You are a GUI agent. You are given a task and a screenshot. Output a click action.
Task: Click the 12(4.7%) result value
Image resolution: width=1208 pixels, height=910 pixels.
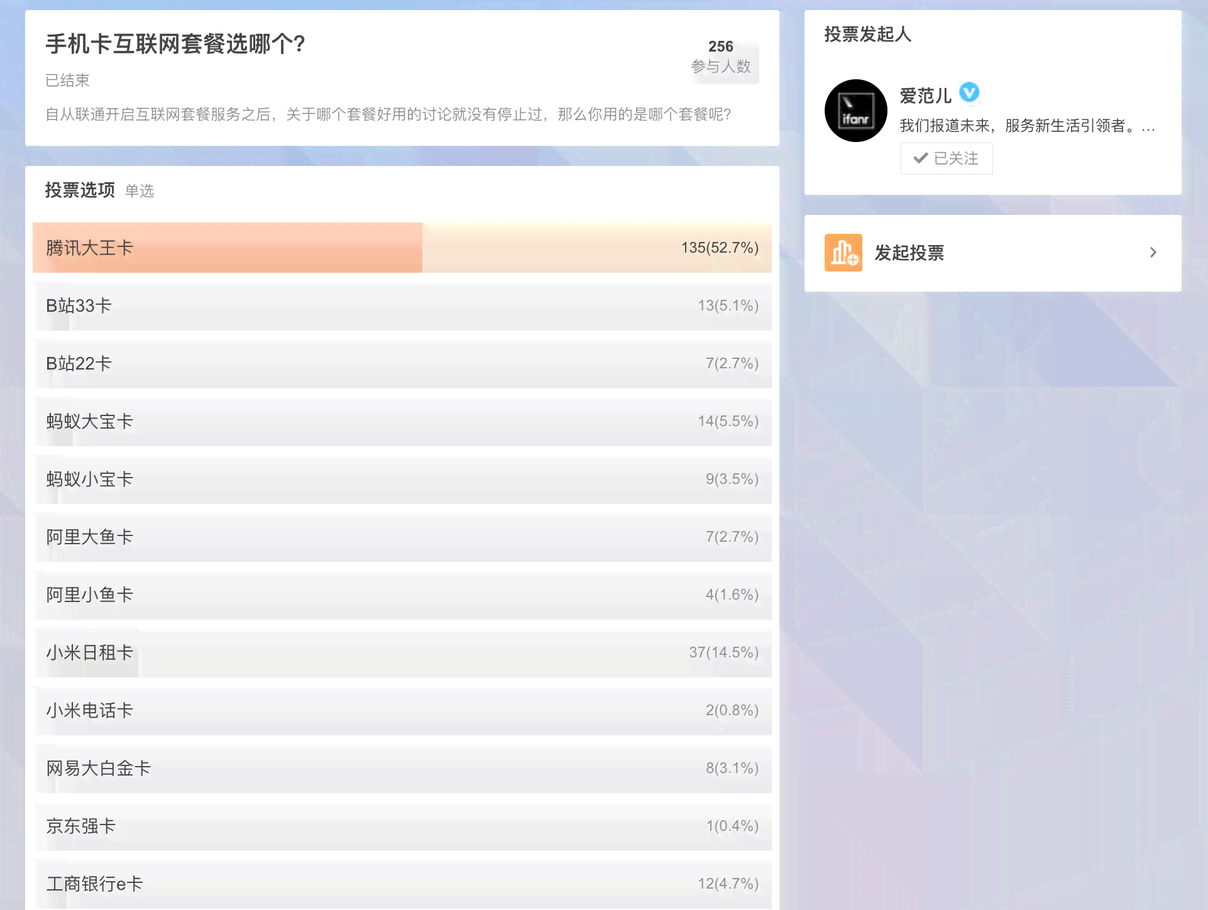pos(728,884)
